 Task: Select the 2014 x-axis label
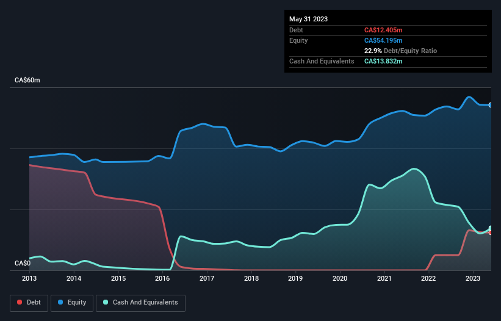(x=74, y=278)
